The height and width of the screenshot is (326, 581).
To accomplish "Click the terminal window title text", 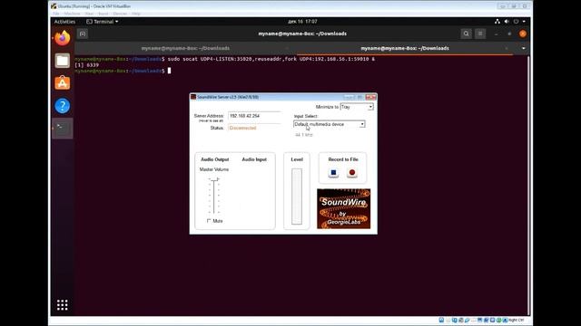I will 302,34.
